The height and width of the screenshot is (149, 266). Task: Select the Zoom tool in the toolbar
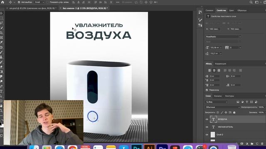[1, 111]
